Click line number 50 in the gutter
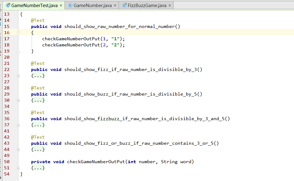The width and height of the screenshot is (294, 181). (x=7, y=162)
